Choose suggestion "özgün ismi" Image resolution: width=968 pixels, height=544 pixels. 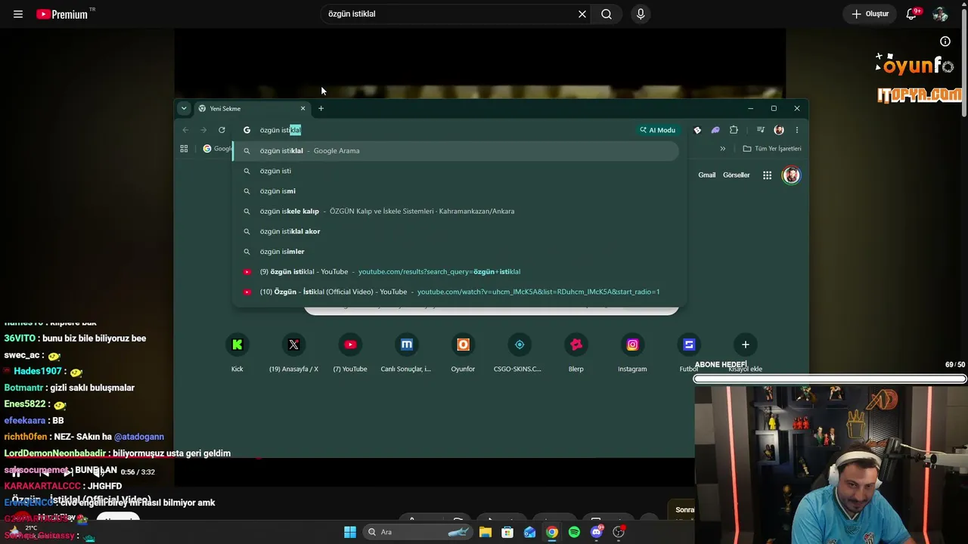click(456, 191)
